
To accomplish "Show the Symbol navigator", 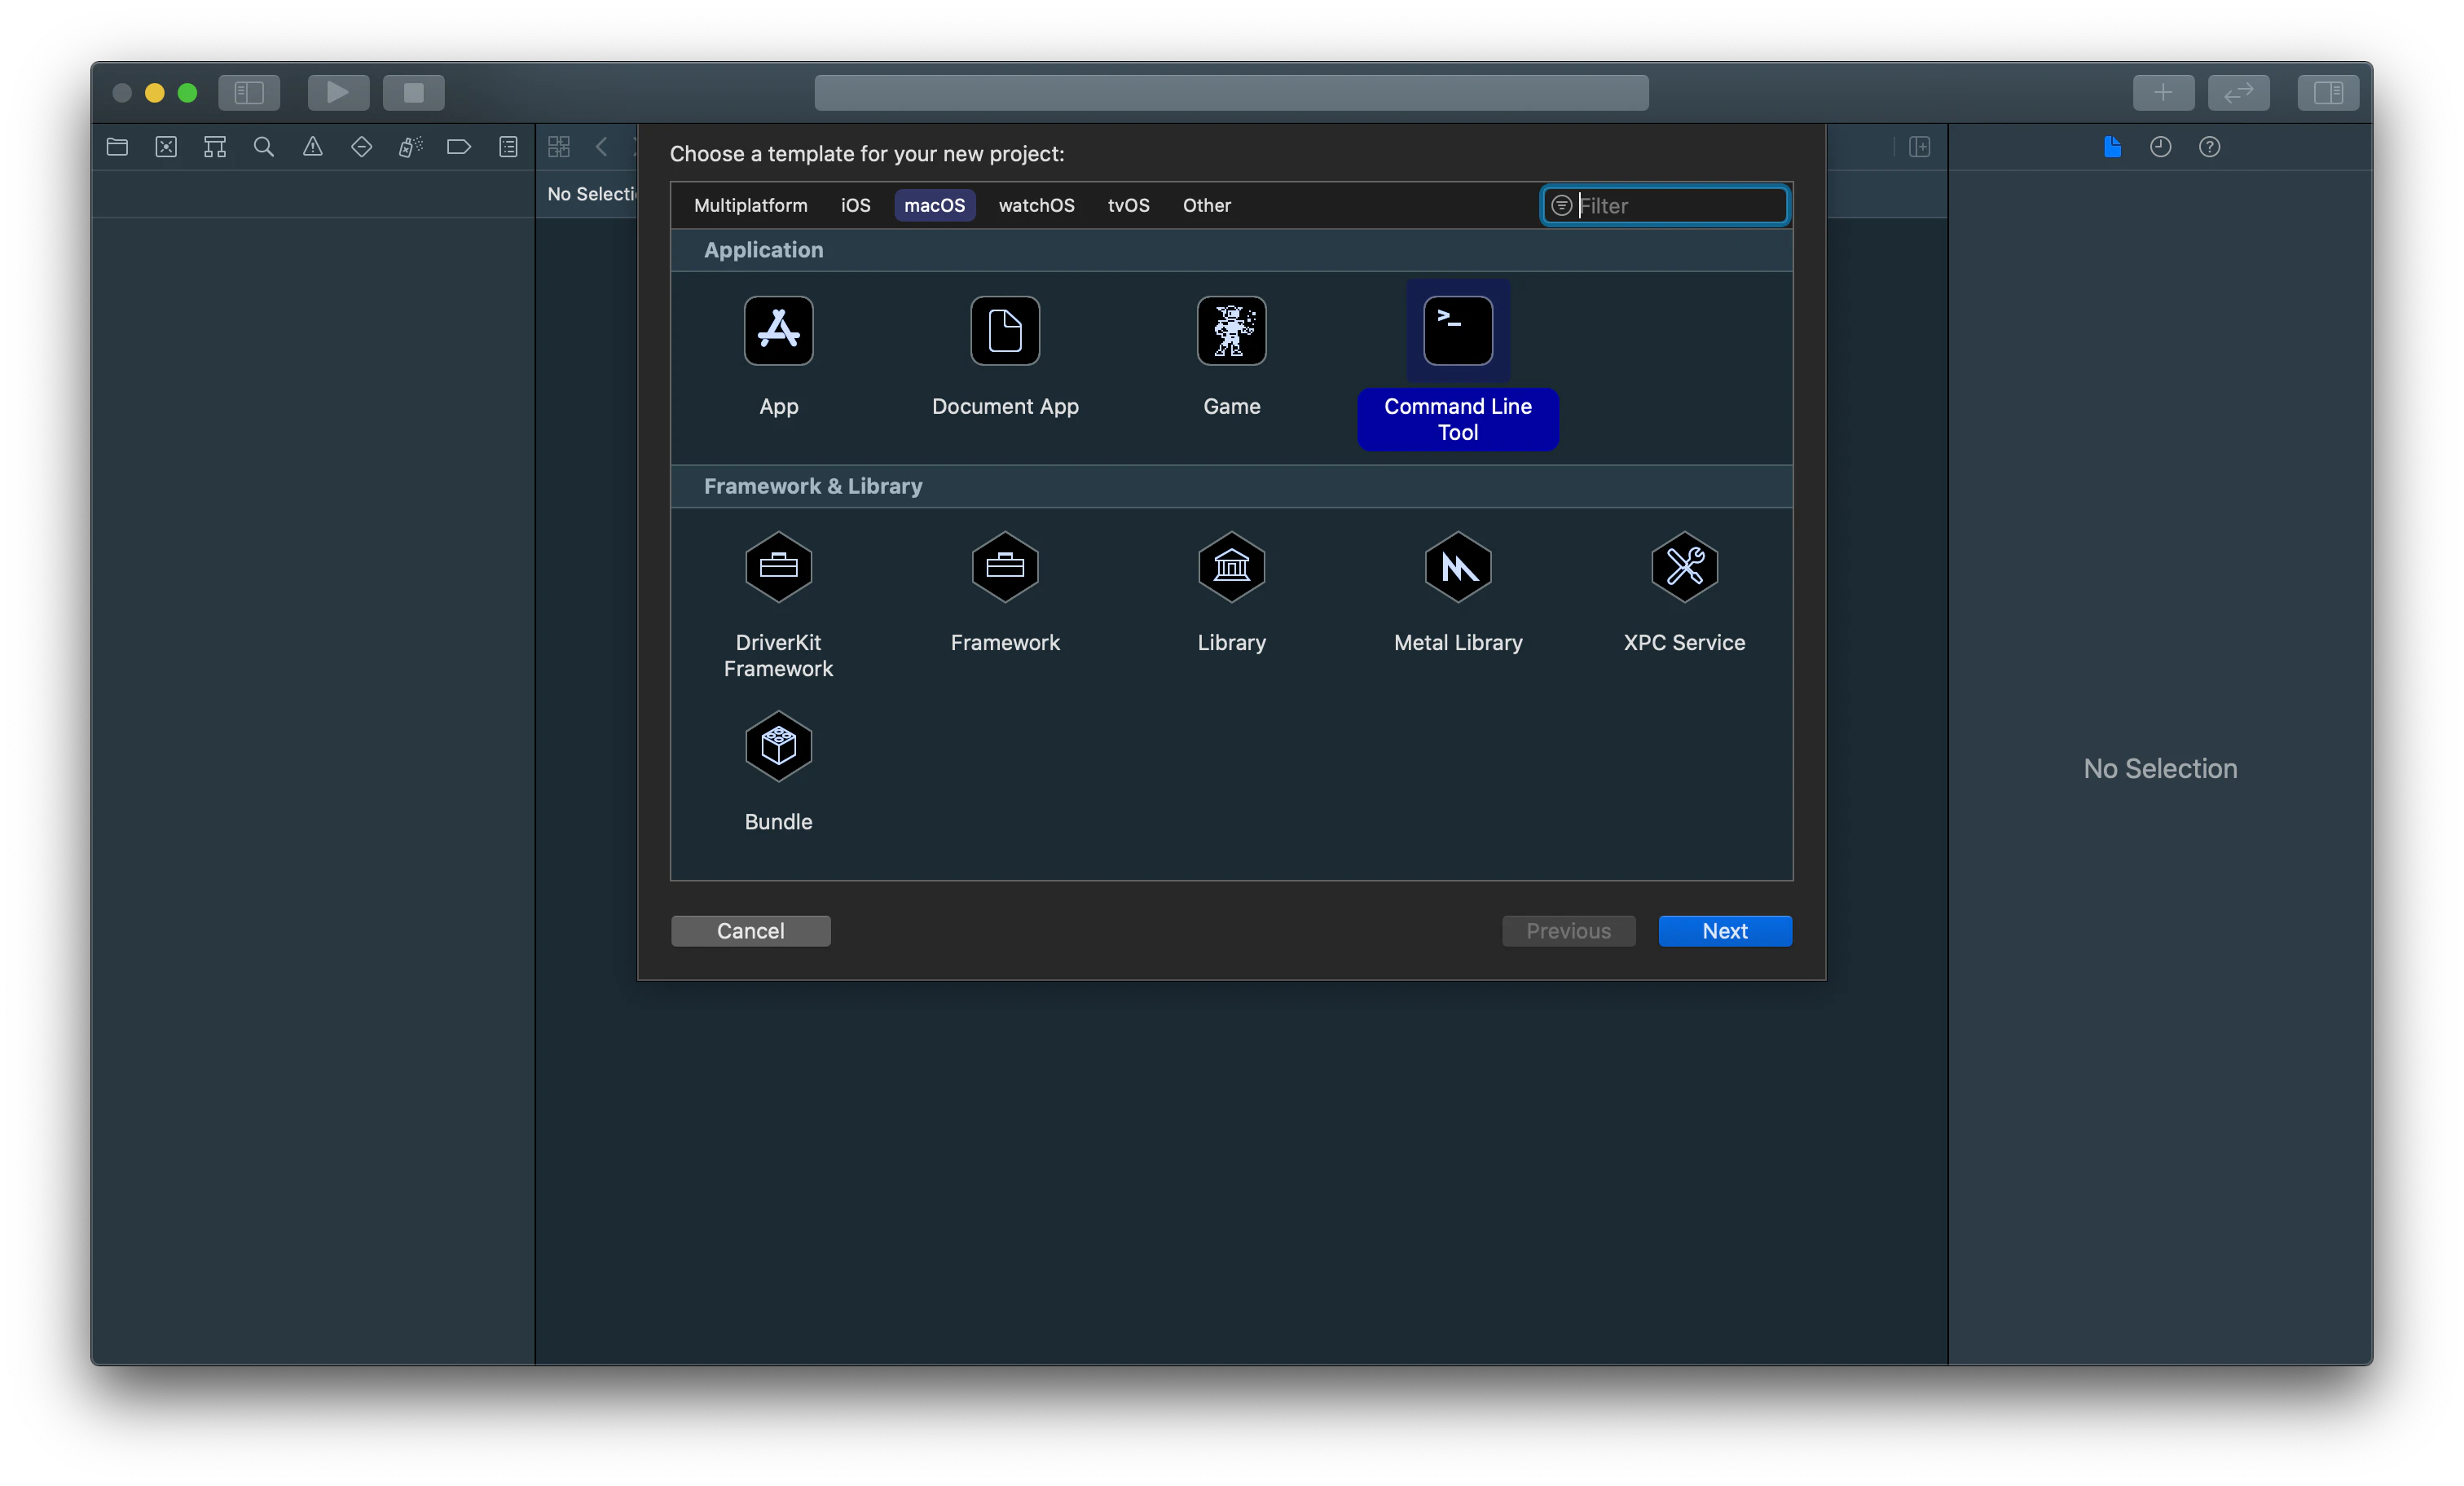I will (215, 147).
